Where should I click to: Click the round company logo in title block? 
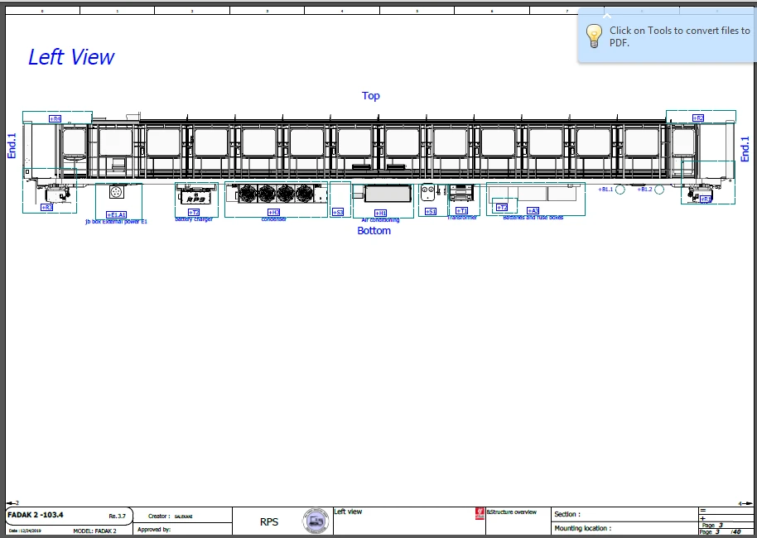316,521
